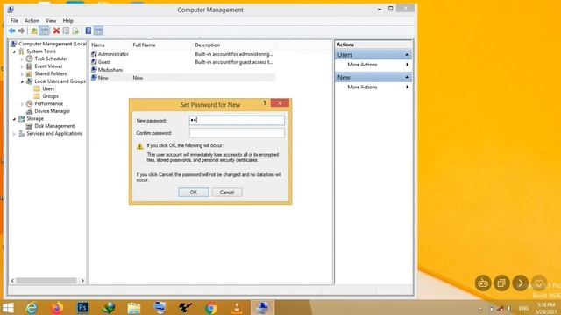
Task: Open File Explorer from the taskbar
Action: [134, 308]
